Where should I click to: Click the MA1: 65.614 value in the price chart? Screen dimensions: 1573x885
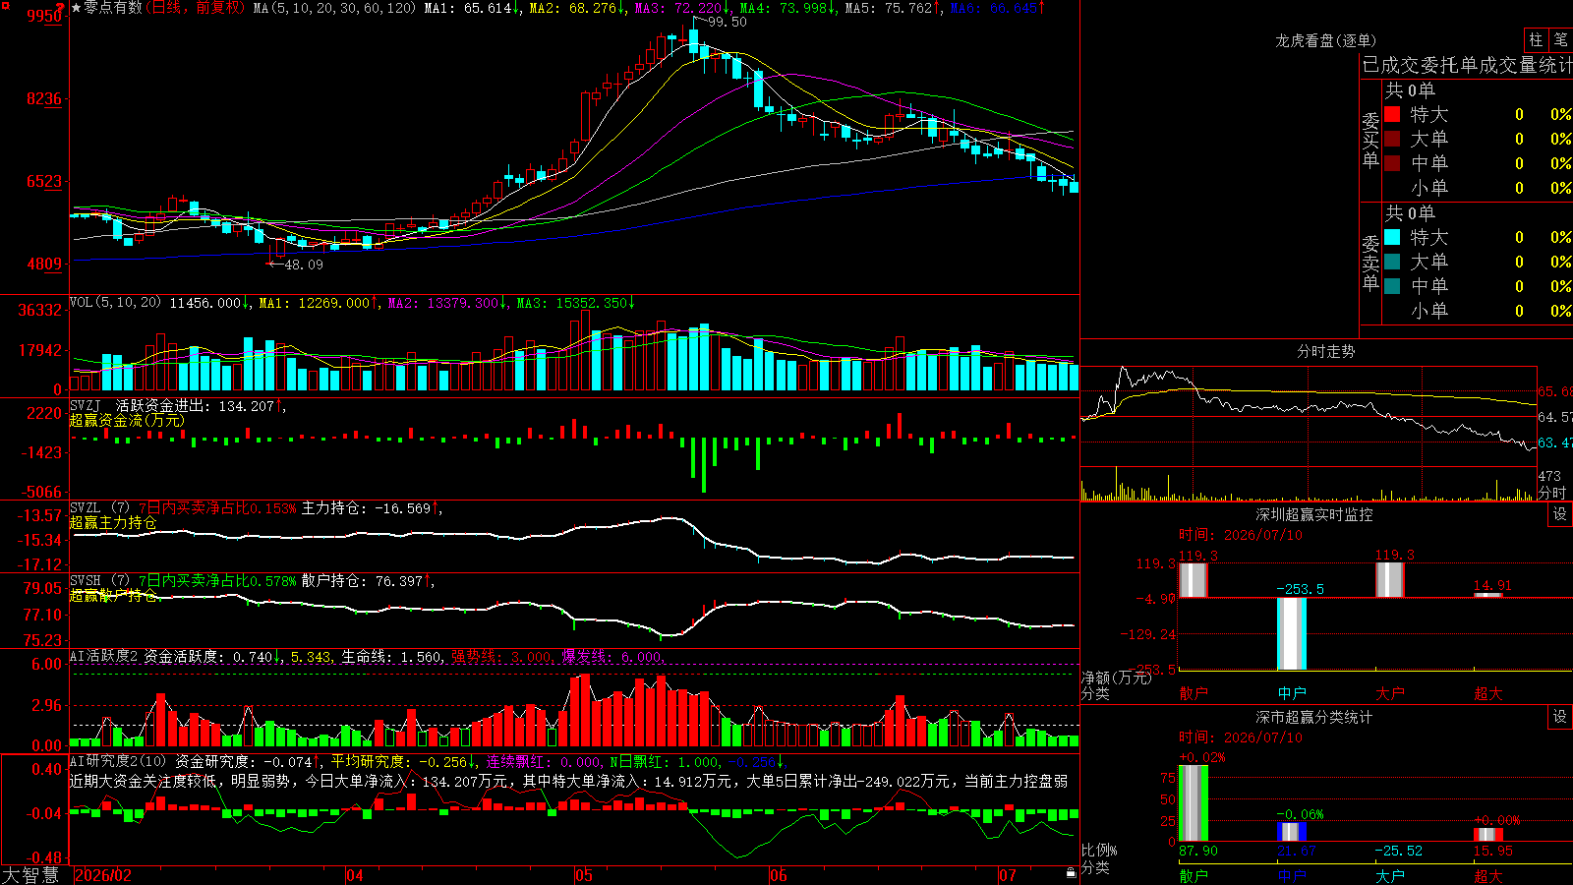coord(472,8)
